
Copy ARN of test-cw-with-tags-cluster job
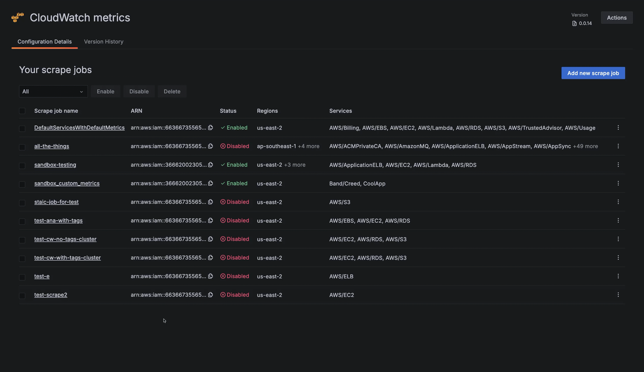[210, 257]
